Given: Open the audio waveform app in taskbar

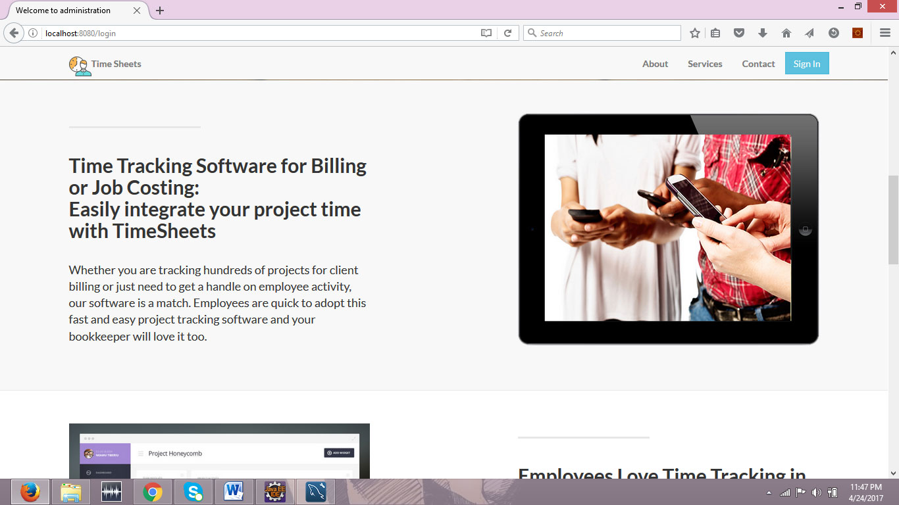Looking at the screenshot, I should pos(111,492).
